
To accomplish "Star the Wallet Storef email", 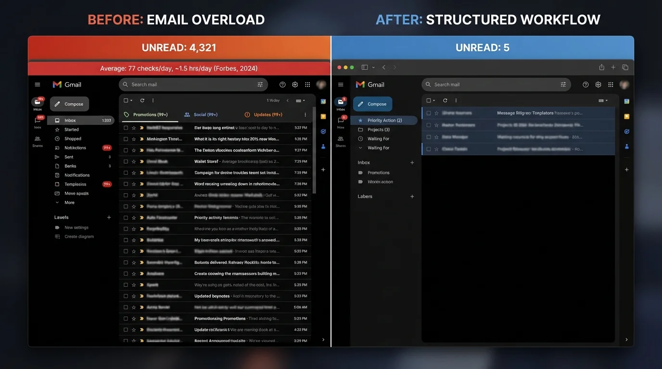I will 133,161.
